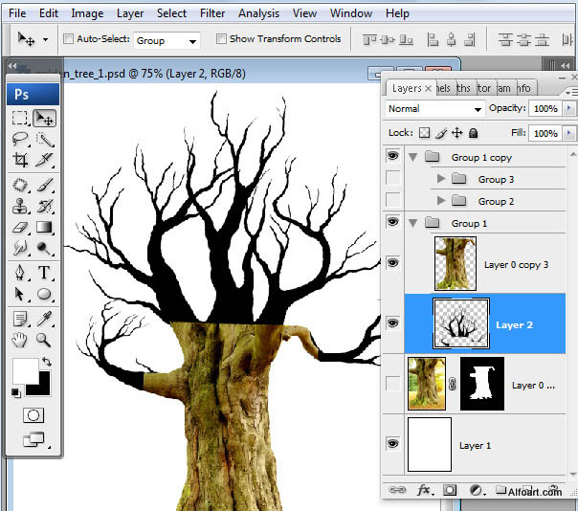Select the Hand tool
The image size is (578, 511).
tap(20, 338)
